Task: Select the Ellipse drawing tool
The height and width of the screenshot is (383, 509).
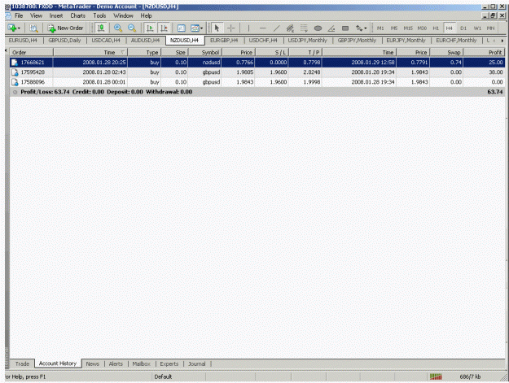Action: point(318,28)
